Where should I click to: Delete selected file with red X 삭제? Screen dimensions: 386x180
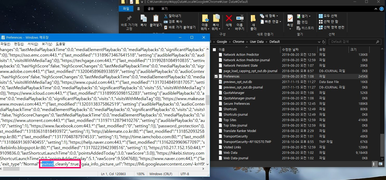point(229,21)
